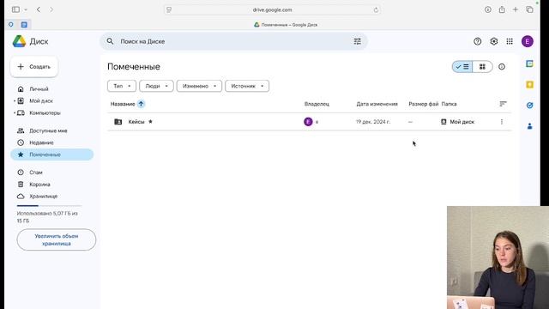Switch to list view layout
The width and height of the screenshot is (549, 309).
[x=462, y=67]
